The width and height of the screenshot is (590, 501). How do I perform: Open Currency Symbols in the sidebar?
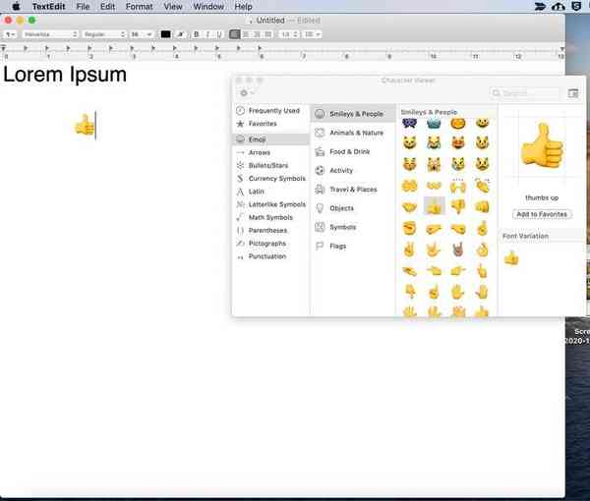[276, 179]
